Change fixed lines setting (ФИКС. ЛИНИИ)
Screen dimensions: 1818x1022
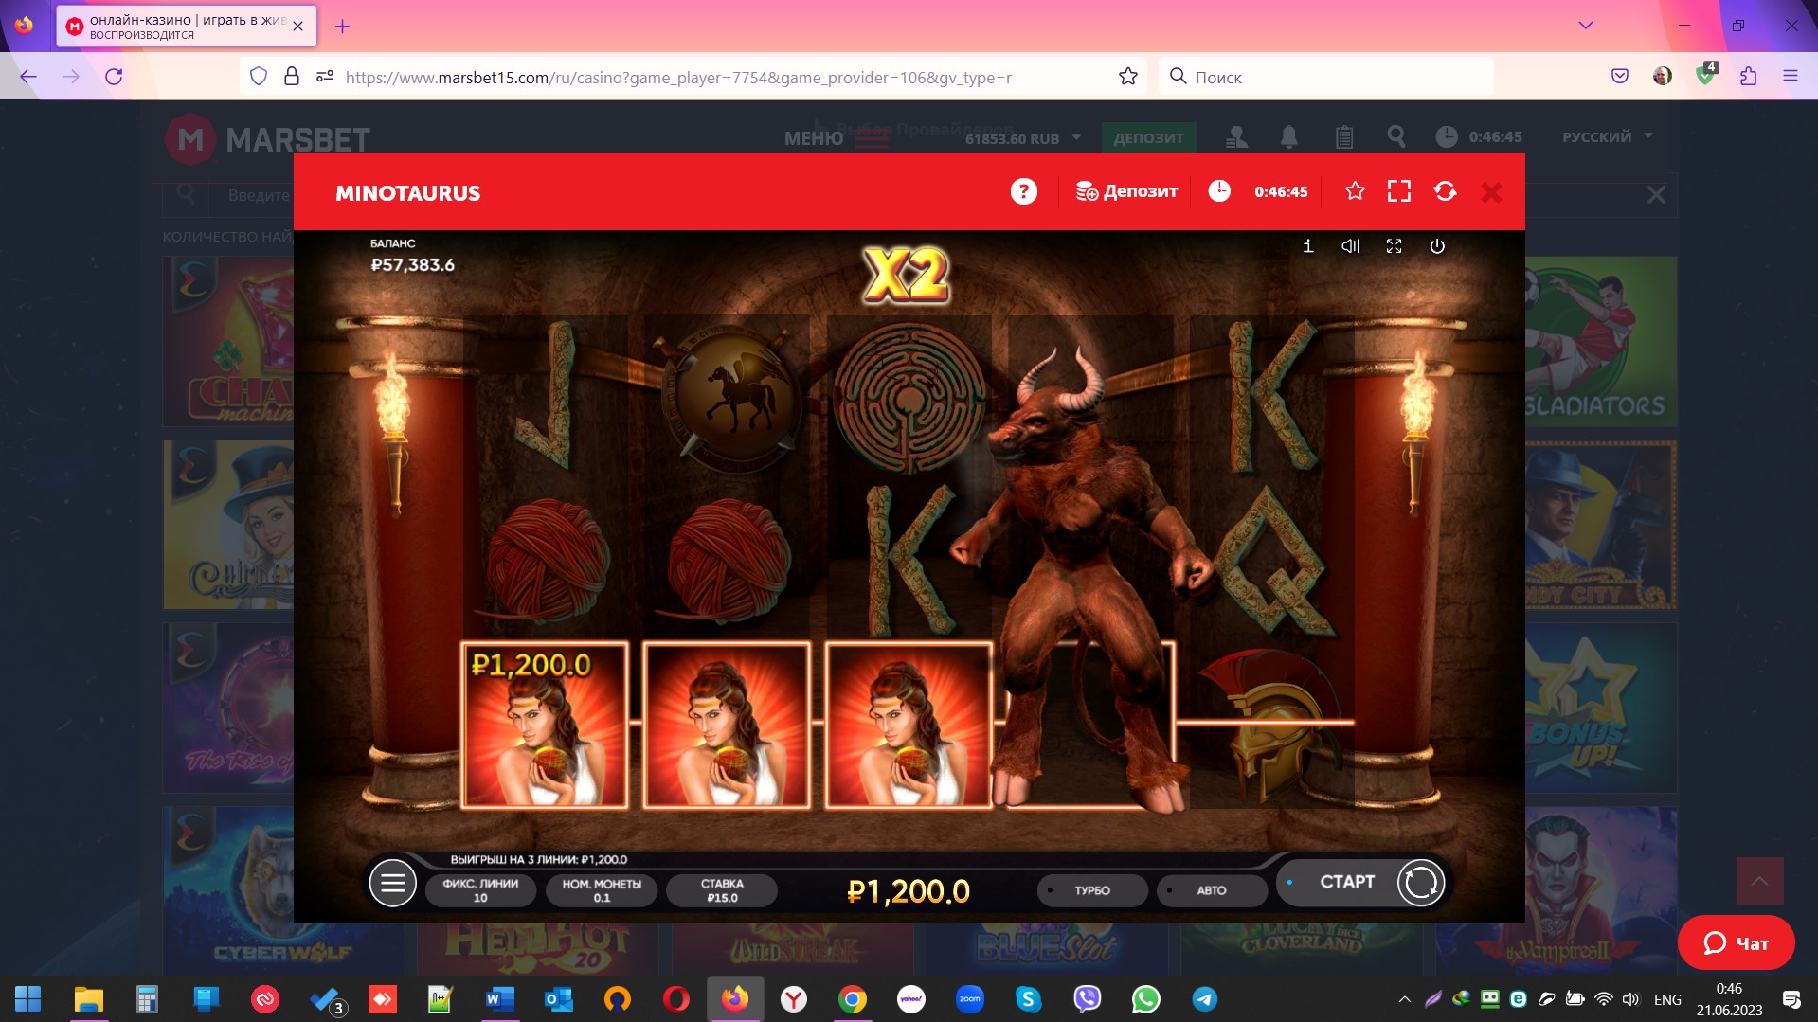click(480, 890)
